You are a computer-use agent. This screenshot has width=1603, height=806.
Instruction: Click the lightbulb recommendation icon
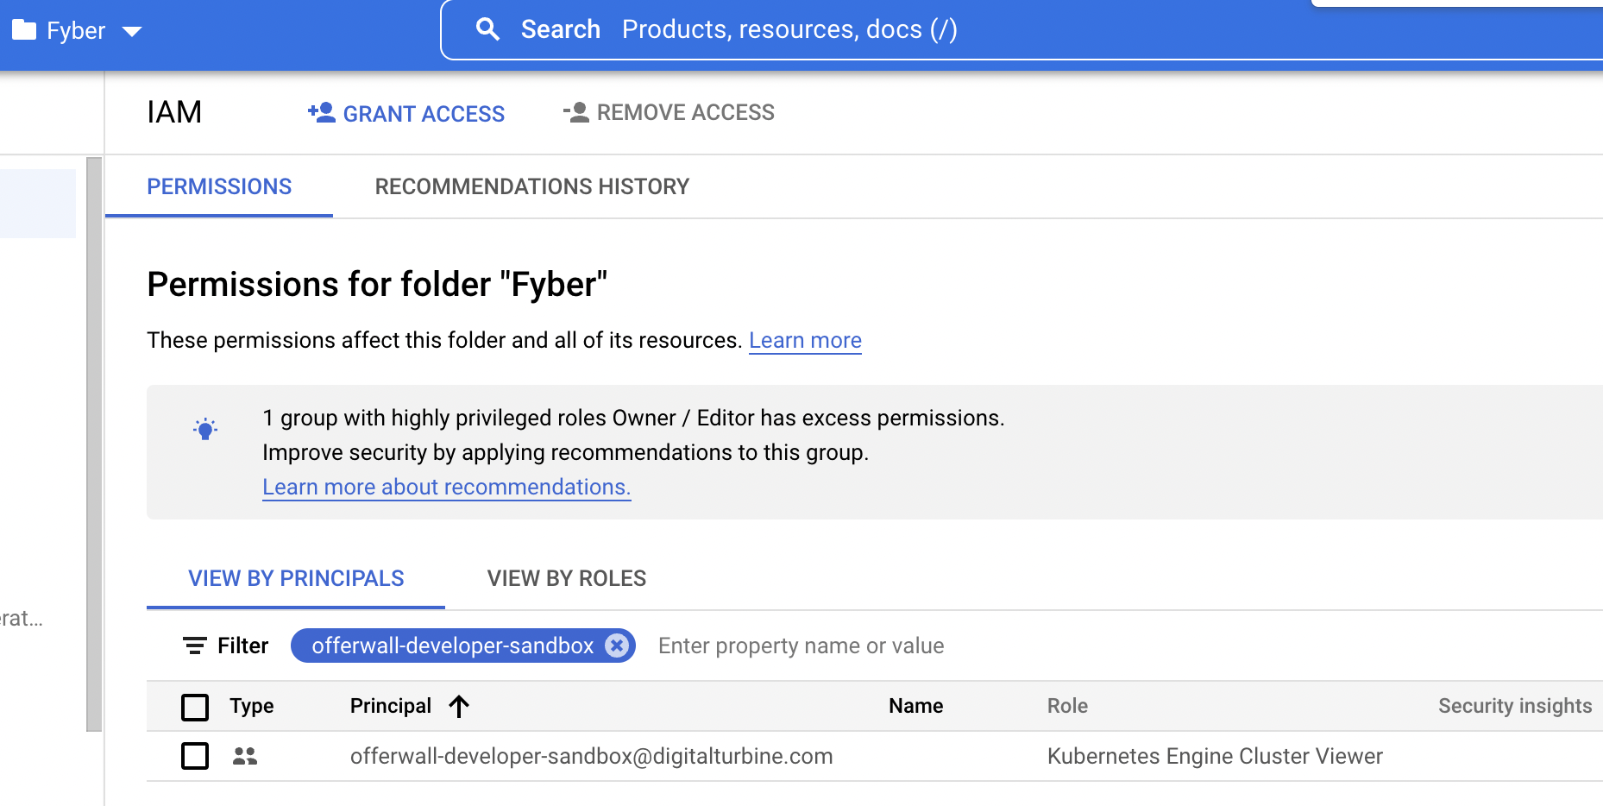[205, 429]
